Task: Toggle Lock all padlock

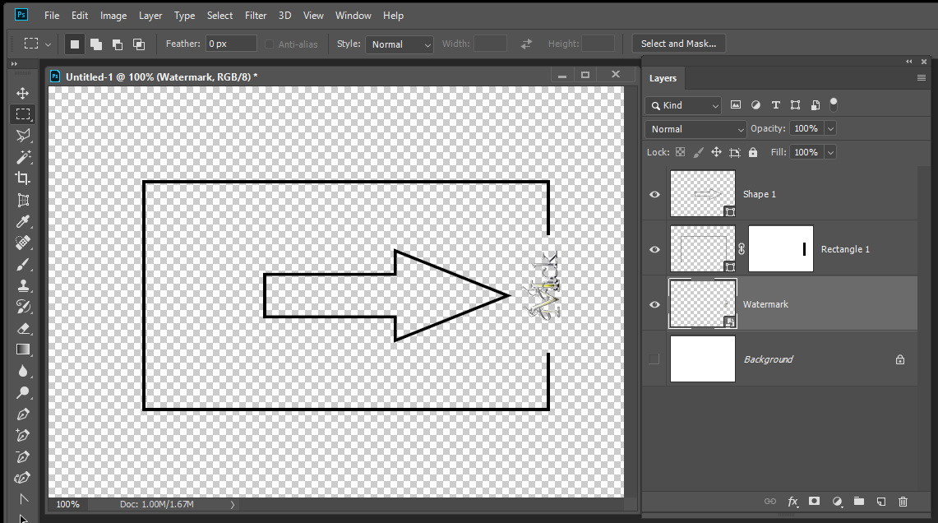Action: pyautogui.click(x=753, y=152)
